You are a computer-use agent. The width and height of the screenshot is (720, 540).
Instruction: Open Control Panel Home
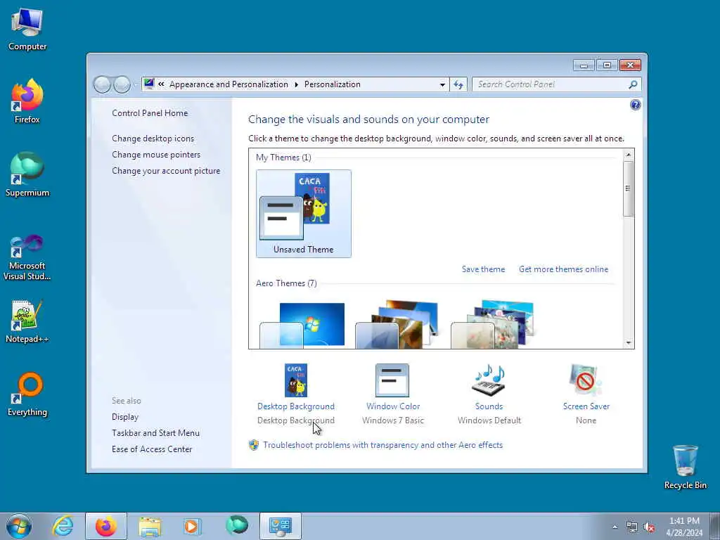pos(150,113)
